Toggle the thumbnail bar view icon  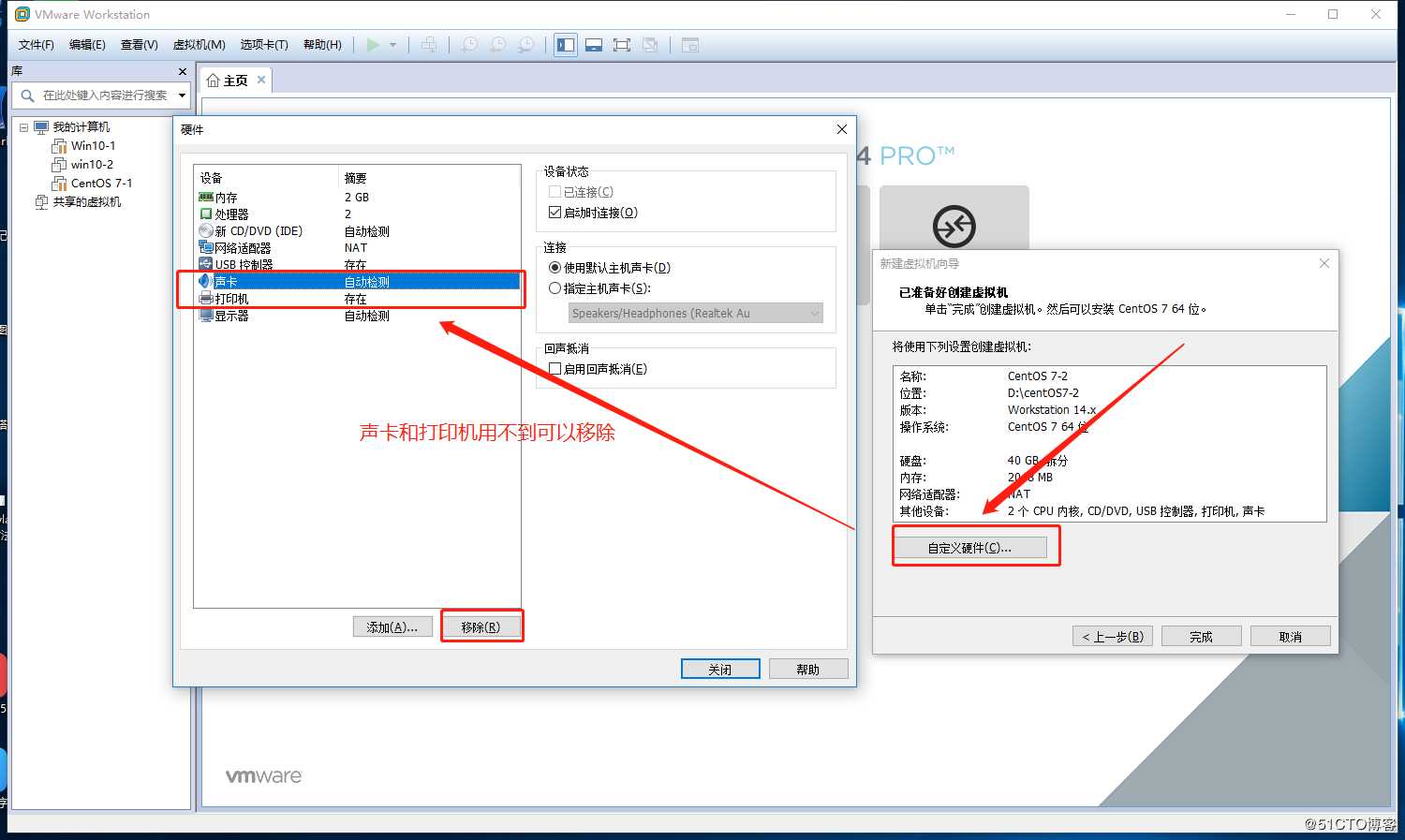(x=593, y=45)
